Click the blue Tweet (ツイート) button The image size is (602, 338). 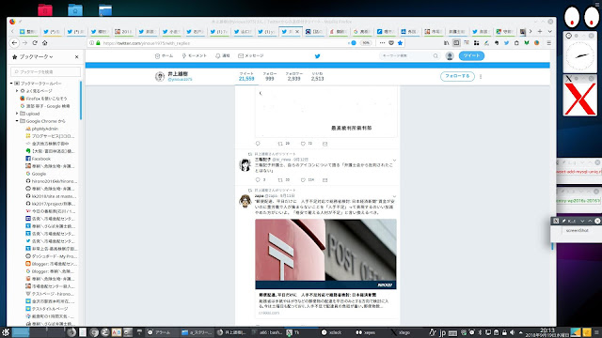tap(471, 56)
